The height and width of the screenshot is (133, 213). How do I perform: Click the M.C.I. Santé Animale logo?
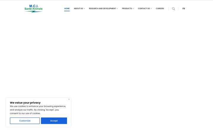click(33, 8)
